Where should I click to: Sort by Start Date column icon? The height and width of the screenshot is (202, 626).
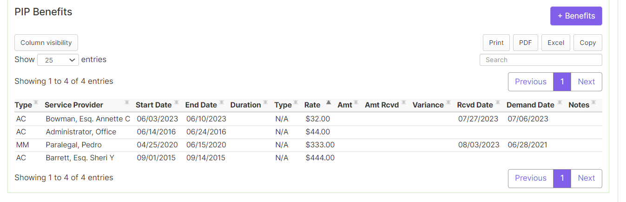[x=176, y=102]
